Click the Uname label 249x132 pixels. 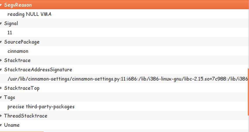(x=12, y=125)
